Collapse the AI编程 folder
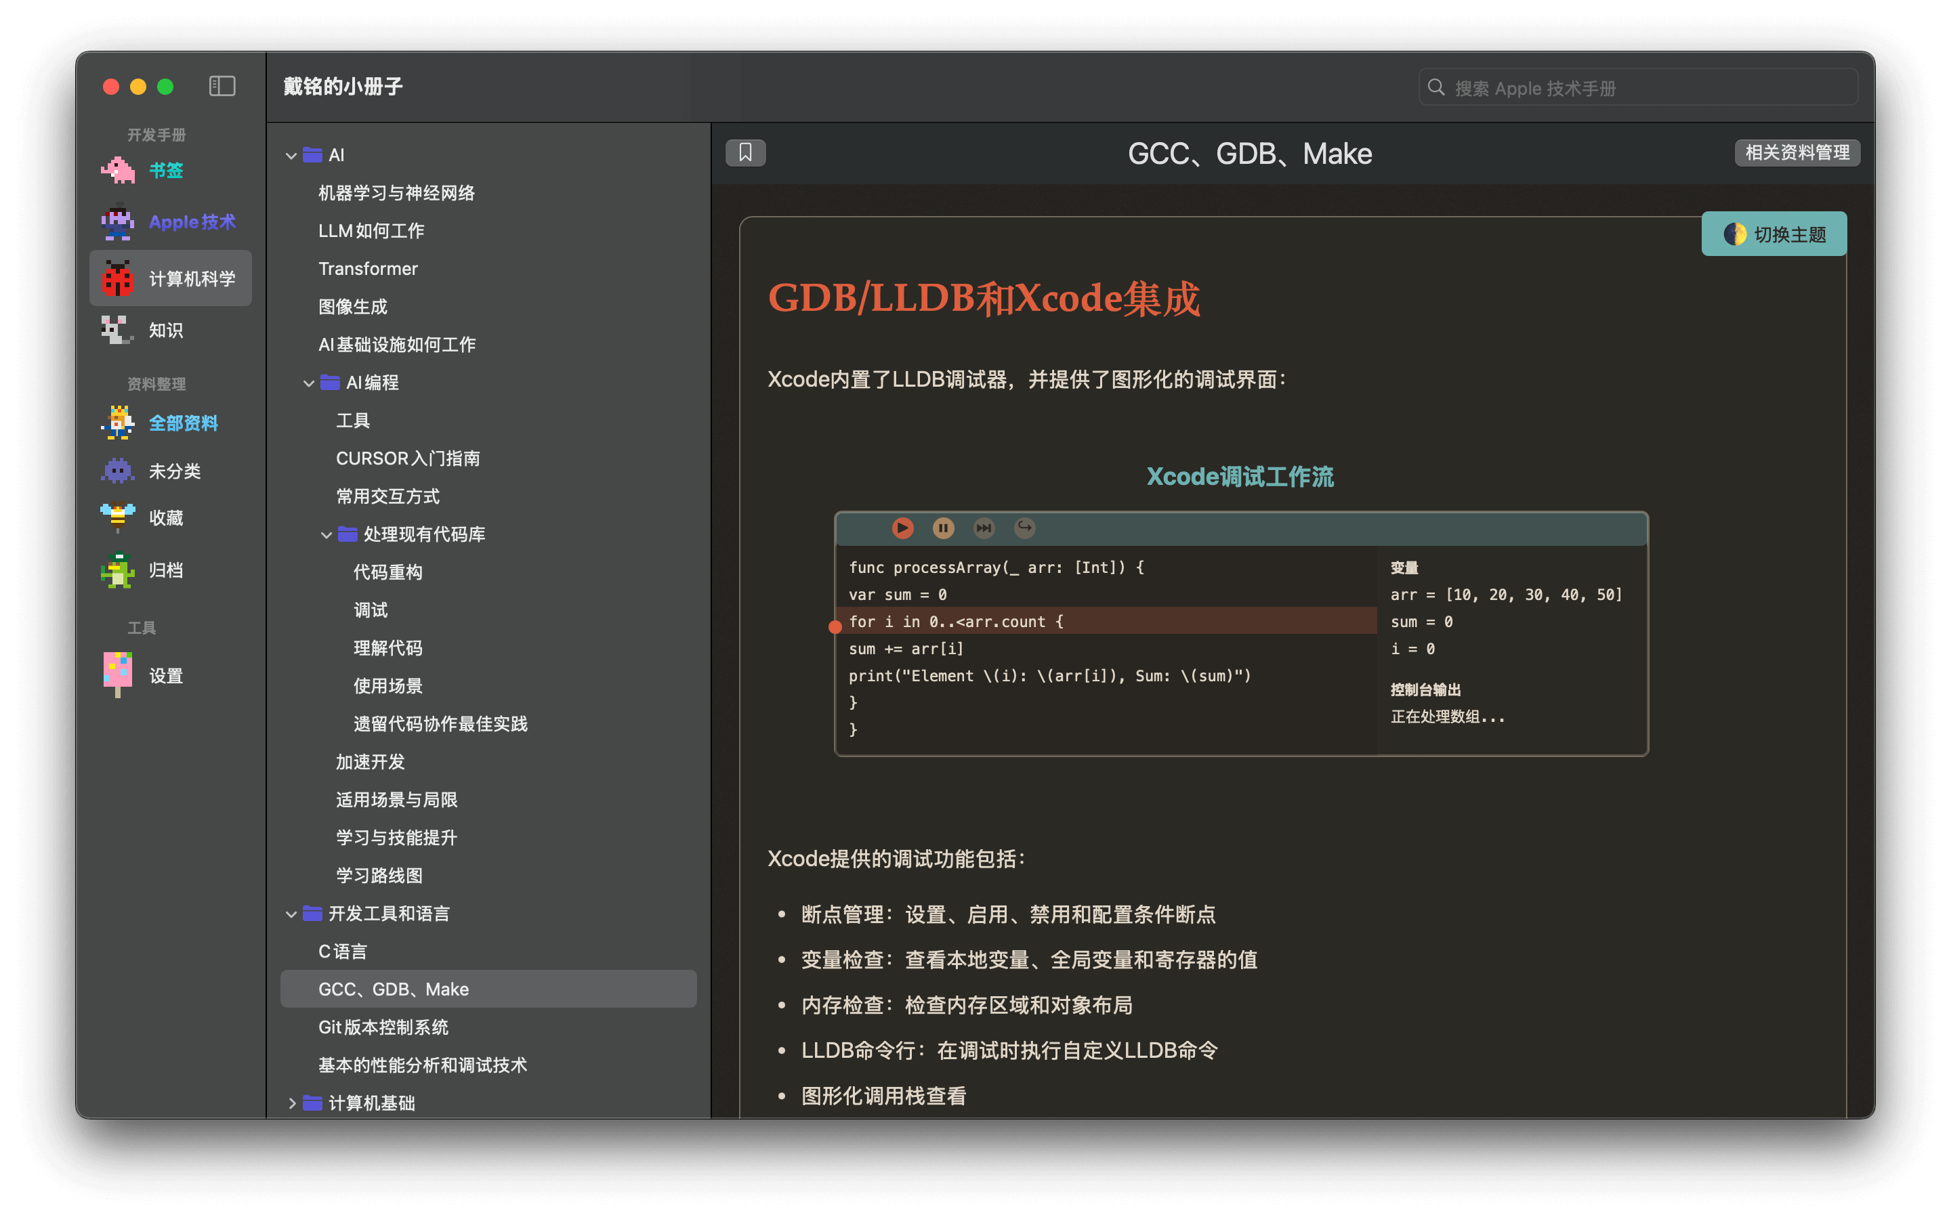The width and height of the screenshot is (1951, 1219). 309,383
